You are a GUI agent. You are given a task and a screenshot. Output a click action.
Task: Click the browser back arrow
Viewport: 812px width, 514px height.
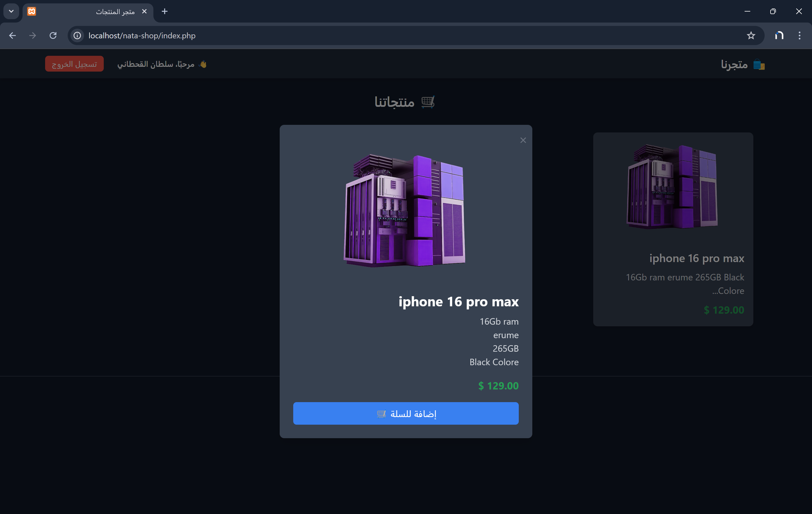[12, 36]
